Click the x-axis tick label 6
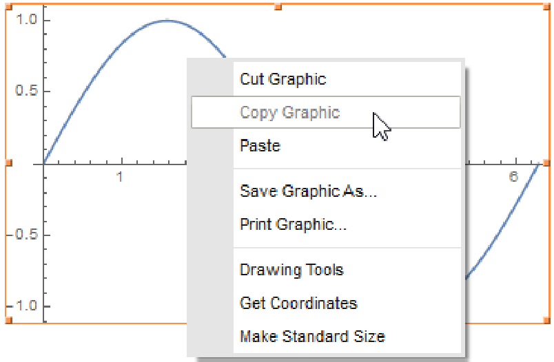Screen dimensions: 554x362 (x=513, y=177)
